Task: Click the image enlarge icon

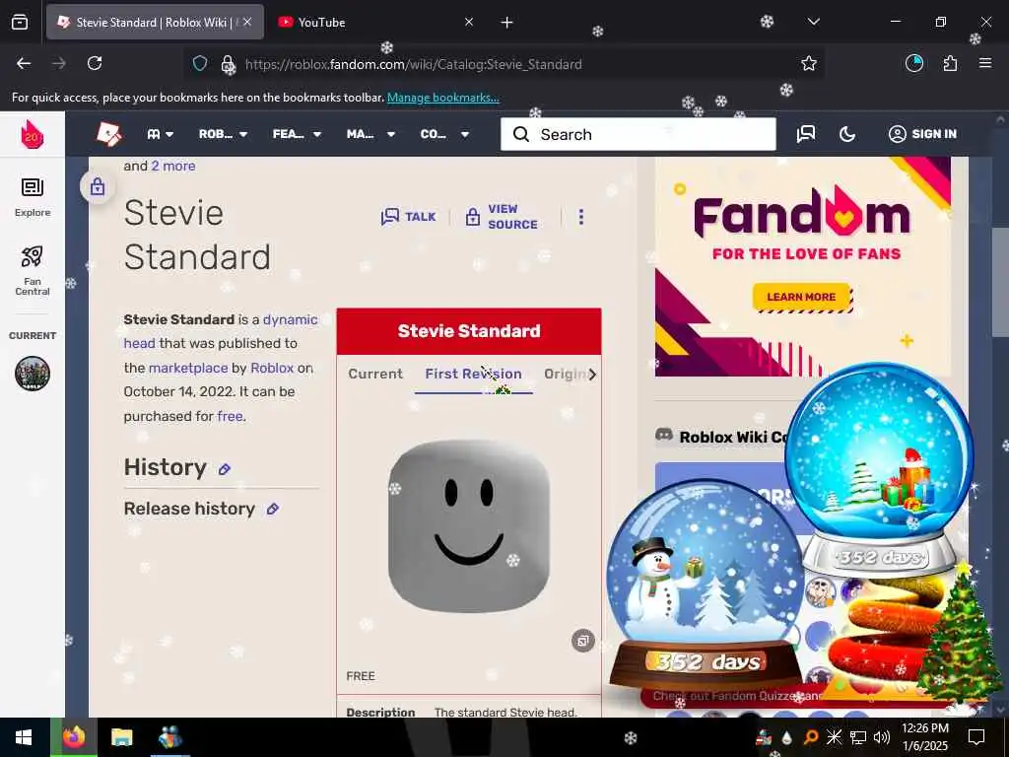Action: tap(583, 641)
